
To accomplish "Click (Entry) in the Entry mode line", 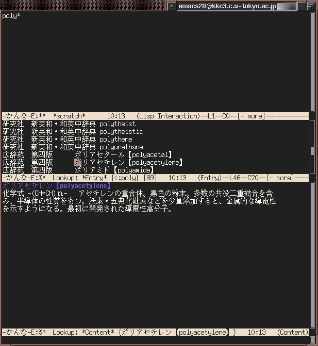I will click(210, 178).
